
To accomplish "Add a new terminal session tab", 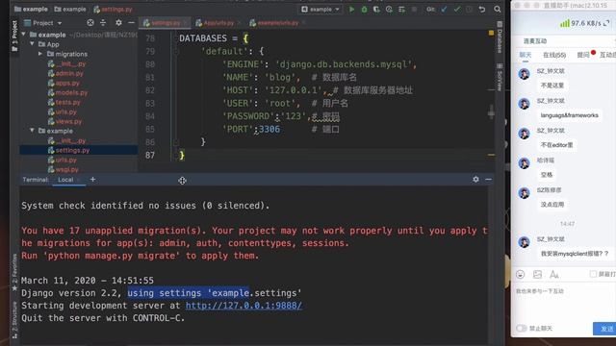I will point(92,180).
